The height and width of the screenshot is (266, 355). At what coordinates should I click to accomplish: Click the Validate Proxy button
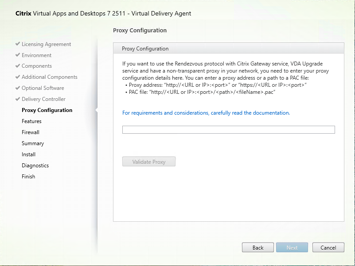(149, 162)
